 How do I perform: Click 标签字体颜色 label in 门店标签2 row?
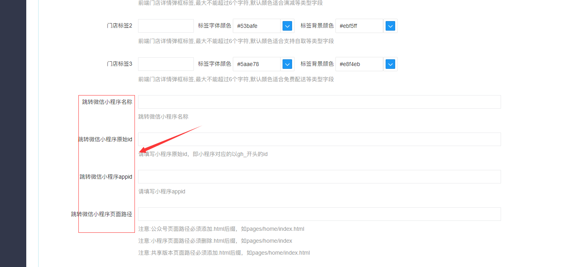[x=214, y=25]
